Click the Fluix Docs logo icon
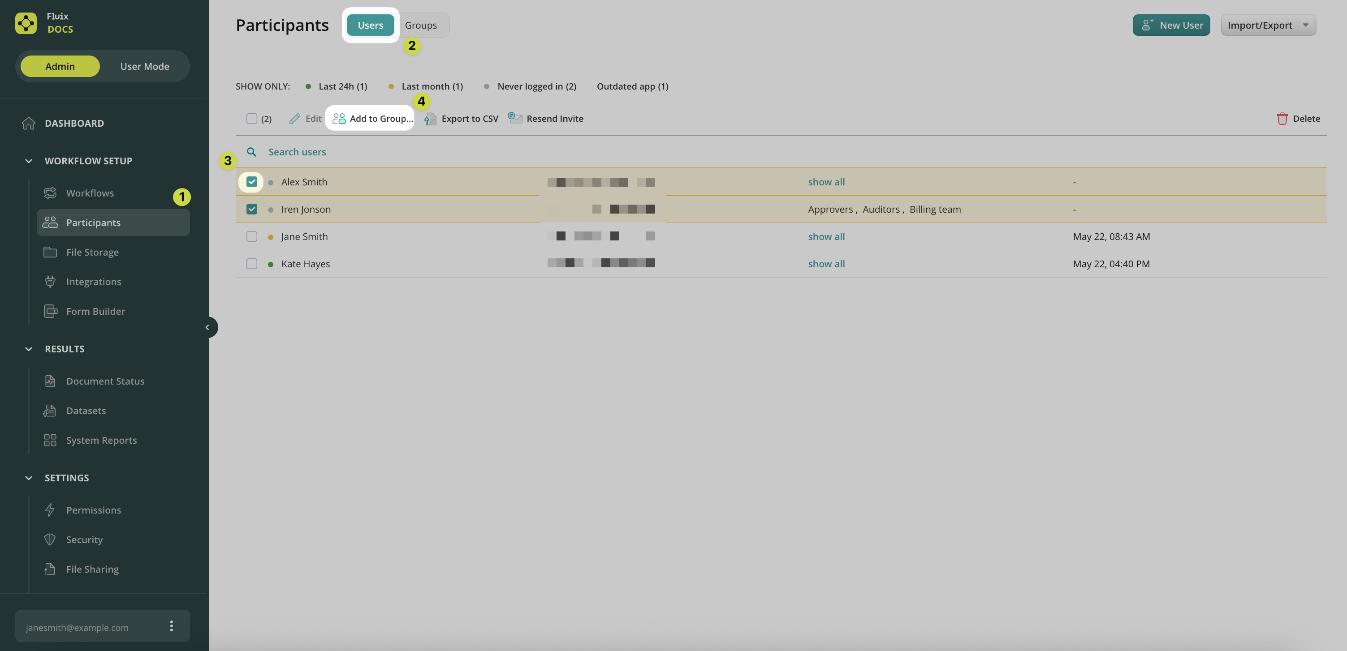Viewport: 1347px width, 651px height. 26,23
